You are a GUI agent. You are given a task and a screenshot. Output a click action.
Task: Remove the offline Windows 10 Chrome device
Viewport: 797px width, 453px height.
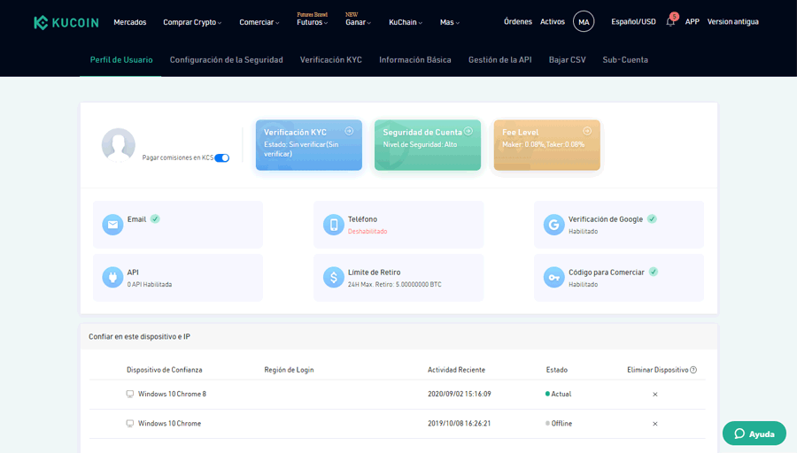655,424
